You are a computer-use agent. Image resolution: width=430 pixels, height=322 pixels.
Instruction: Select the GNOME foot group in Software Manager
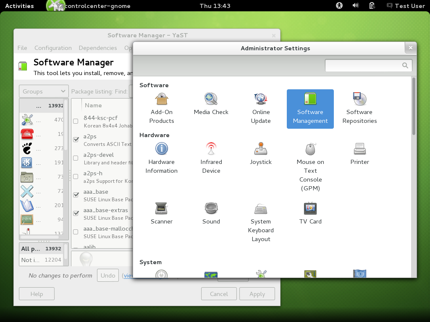pos(27,148)
